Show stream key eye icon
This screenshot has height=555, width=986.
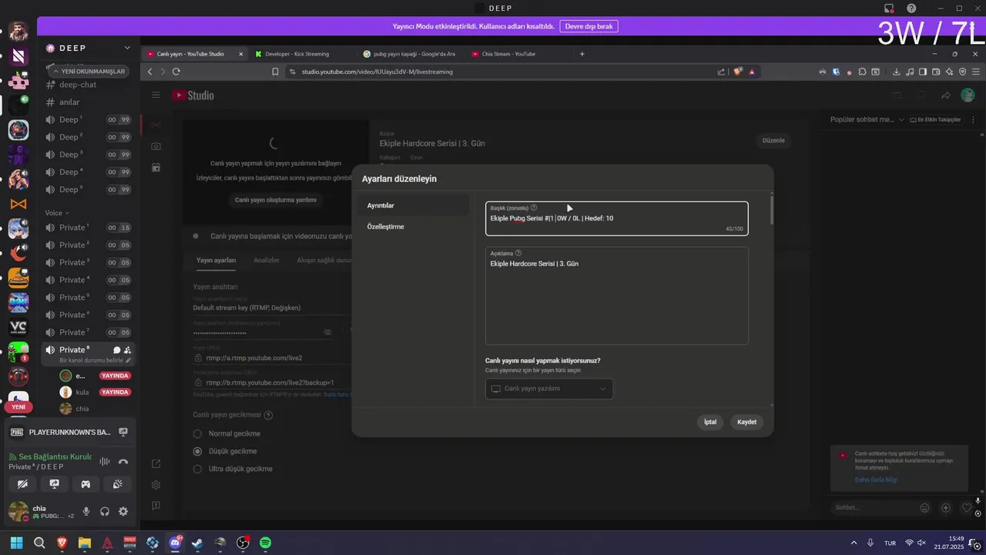[327, 332]
